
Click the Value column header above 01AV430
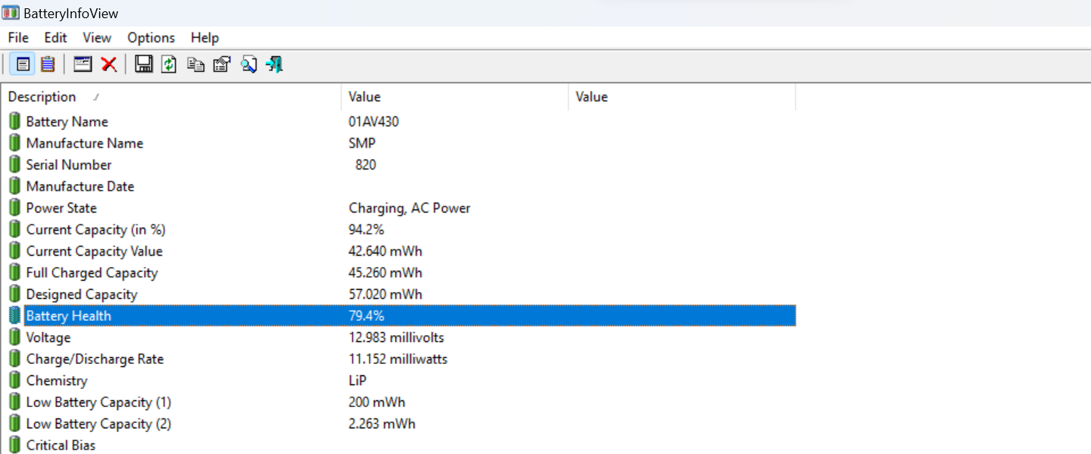coord(455,97)
